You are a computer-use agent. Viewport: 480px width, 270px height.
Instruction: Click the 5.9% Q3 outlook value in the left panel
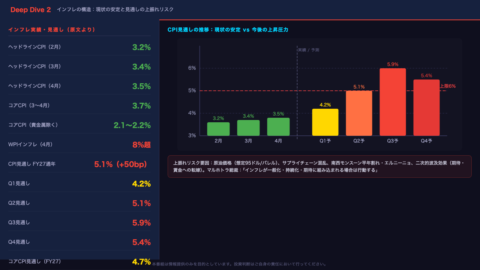pyautogui.click(x=141, y=223)
